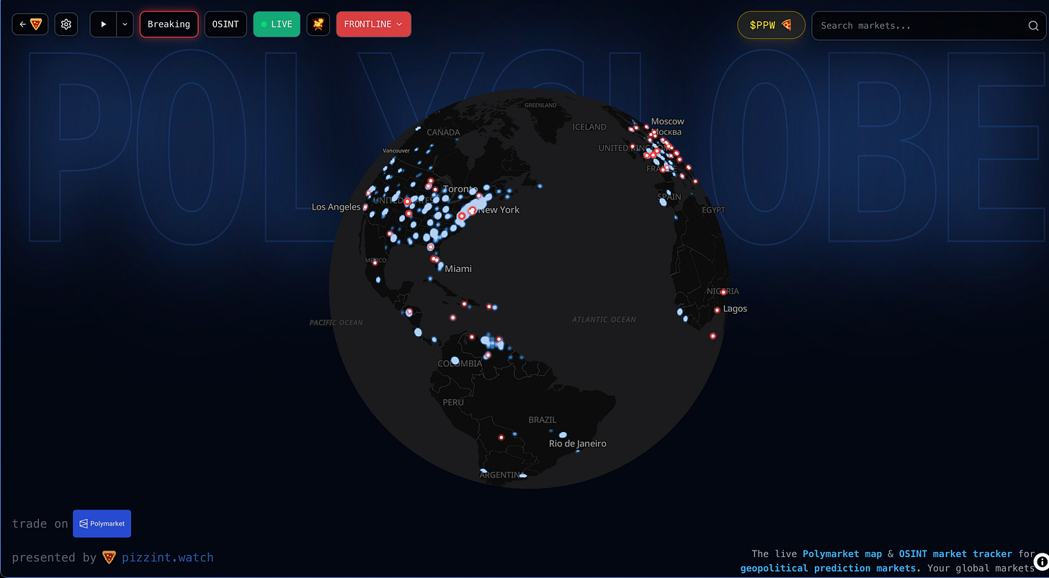Follow the 'OSINT market tracker' link
The height and width of the screenshot is (578, 1049).
(x=955, y=554)
